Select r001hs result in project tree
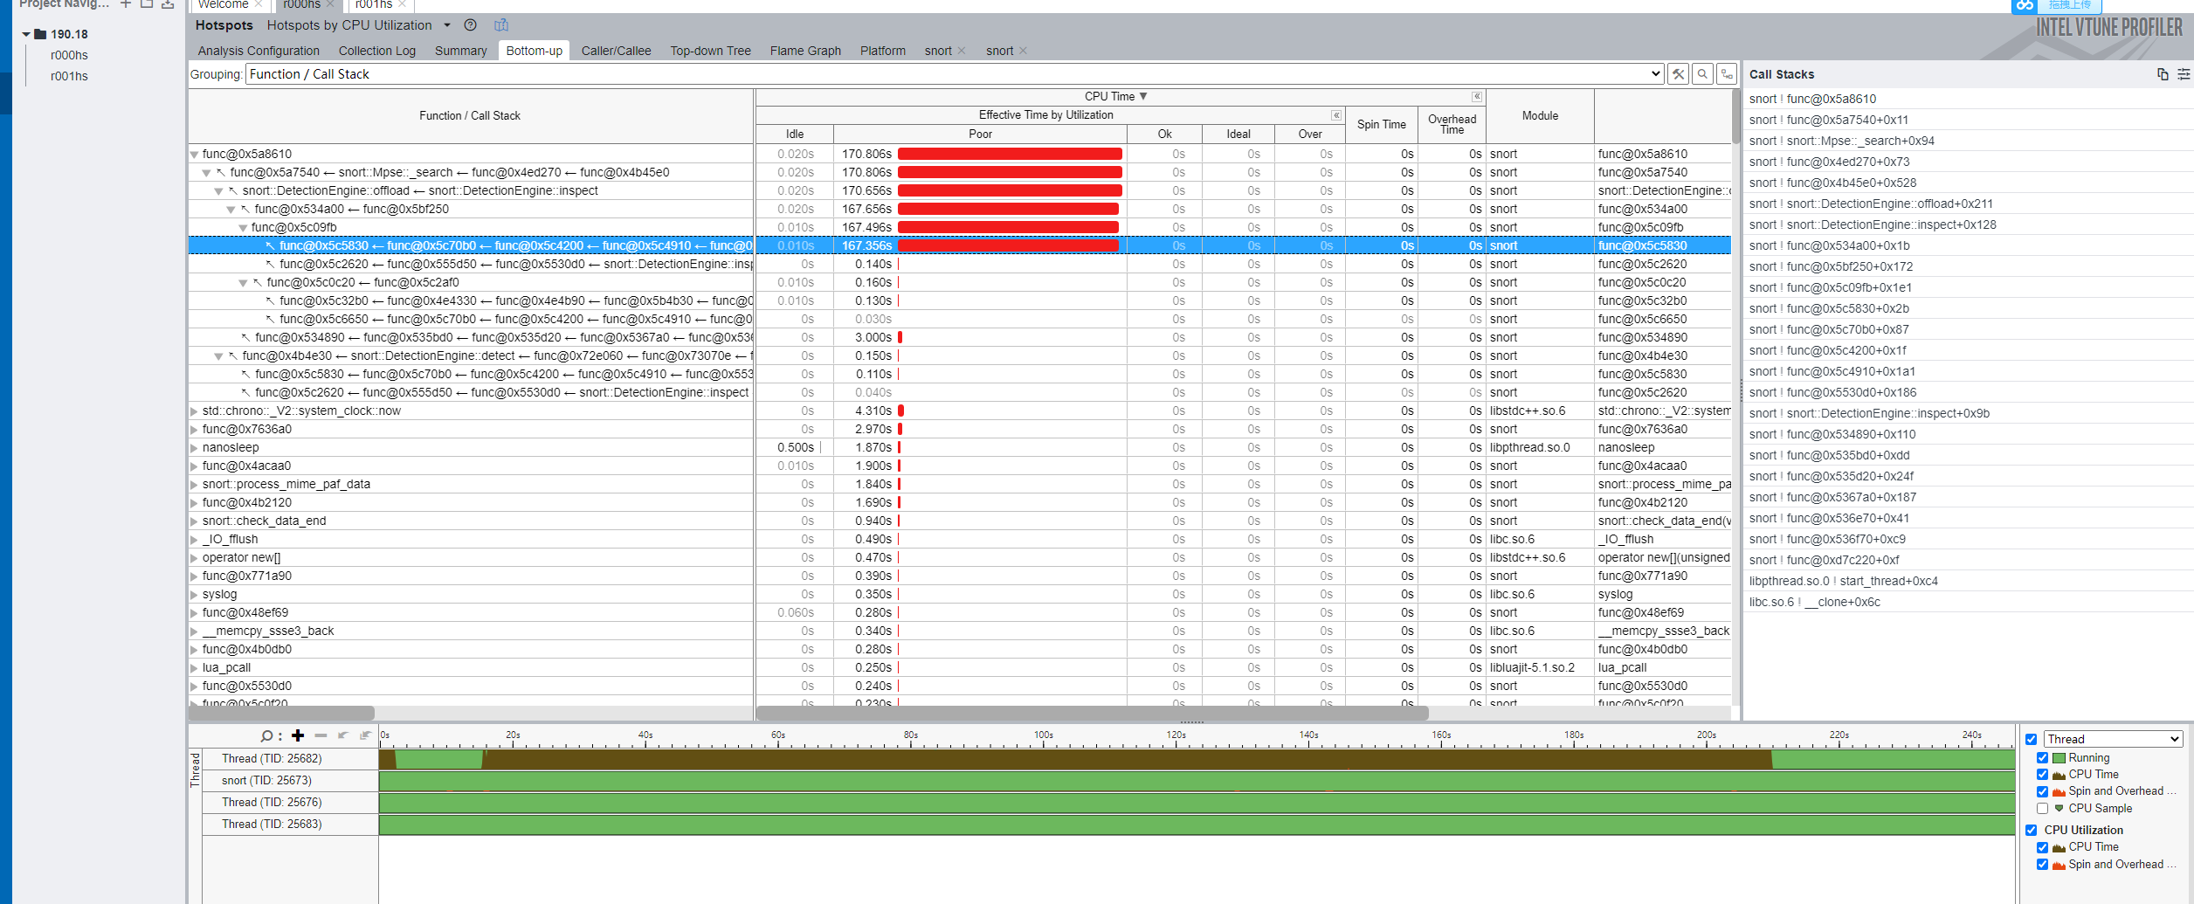 tap(69, 76)
